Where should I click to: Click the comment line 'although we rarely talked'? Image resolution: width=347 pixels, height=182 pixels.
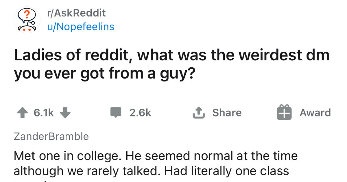click(x=151, y=171)
